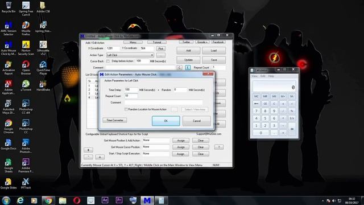Open the Twitter link button
364x205 pixels.
(186, 42)
